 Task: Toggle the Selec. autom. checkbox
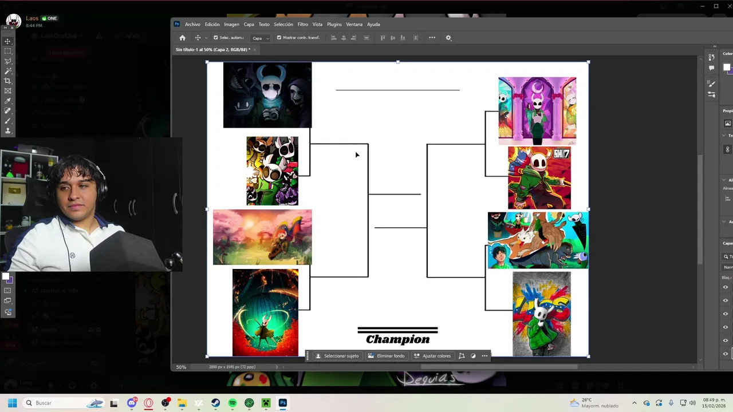[x=215, y=38]
